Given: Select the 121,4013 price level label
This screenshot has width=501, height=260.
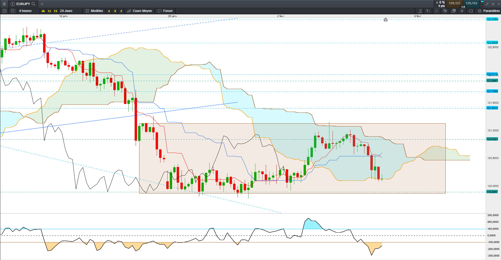Looking at the screenshot, I should pos(492,108).
